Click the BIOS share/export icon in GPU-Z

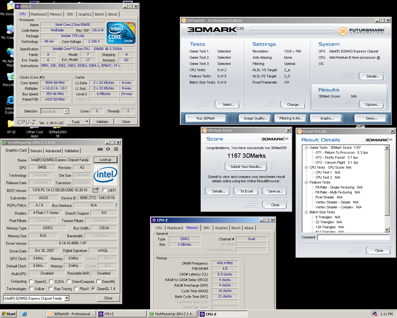pos(96,190)
